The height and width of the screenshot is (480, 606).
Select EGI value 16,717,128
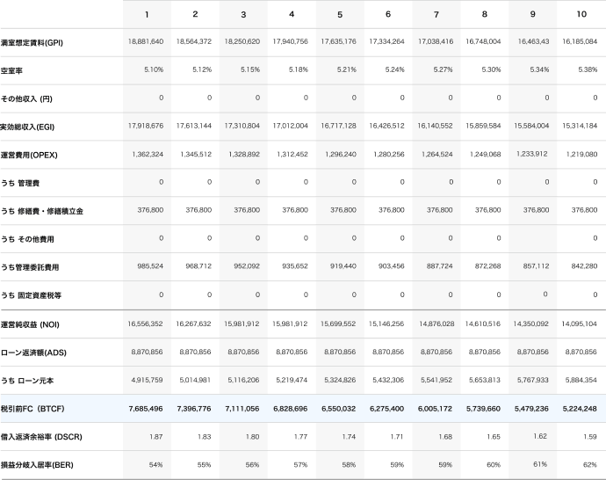click(338, 126)
